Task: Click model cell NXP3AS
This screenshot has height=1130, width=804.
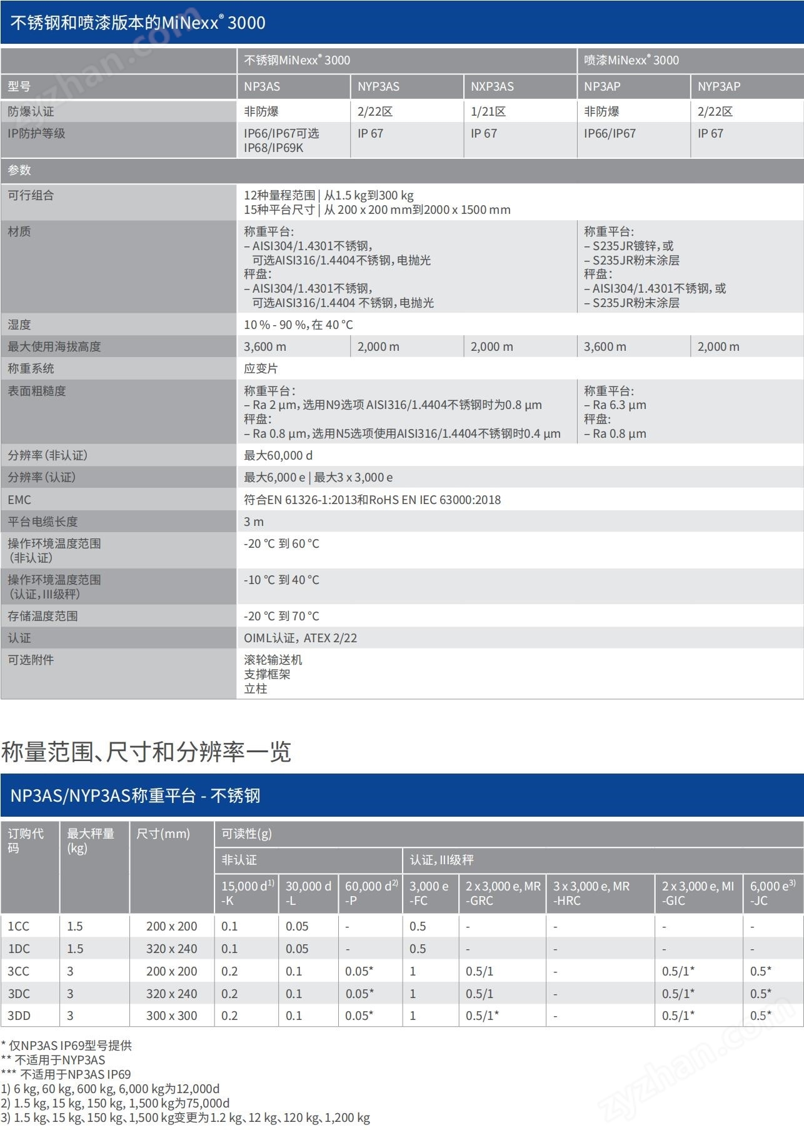Action: point(520,87)
